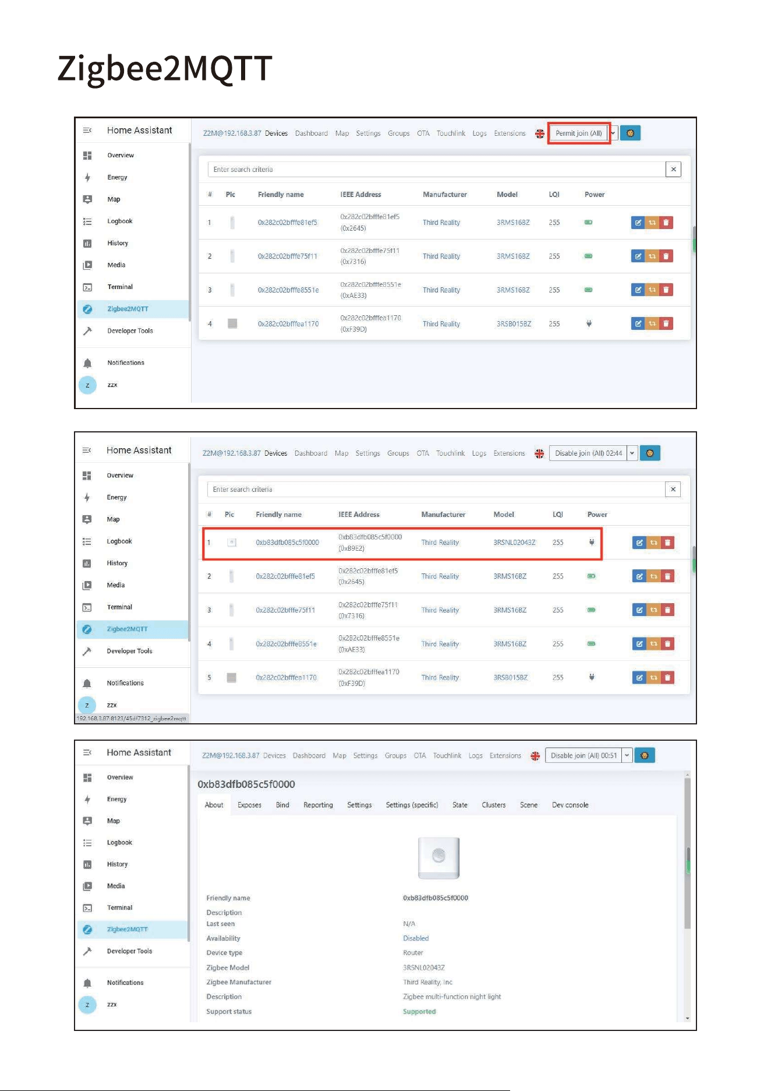Click plug power icon in 3RSNL02043Z row
This screenshot has height=1091, width=771.
point(592,543)
